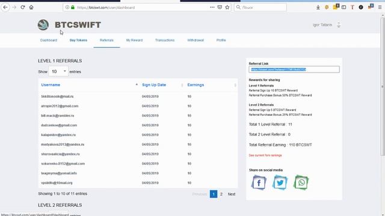The height and width of the screenshot is (216, 385).
Task: Select the medyakova2013@yandex.ru username
Action: [63, 145]
